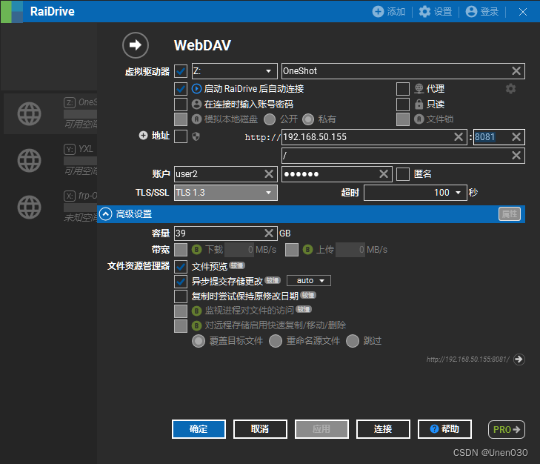Click the RaiDrive logo icon
Viewport: 540px width, 464px height.
pos(12,11)
